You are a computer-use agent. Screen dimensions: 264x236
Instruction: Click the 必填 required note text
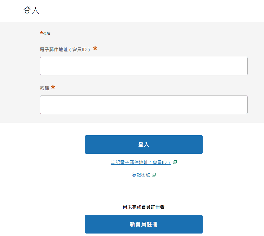[47, 33]
